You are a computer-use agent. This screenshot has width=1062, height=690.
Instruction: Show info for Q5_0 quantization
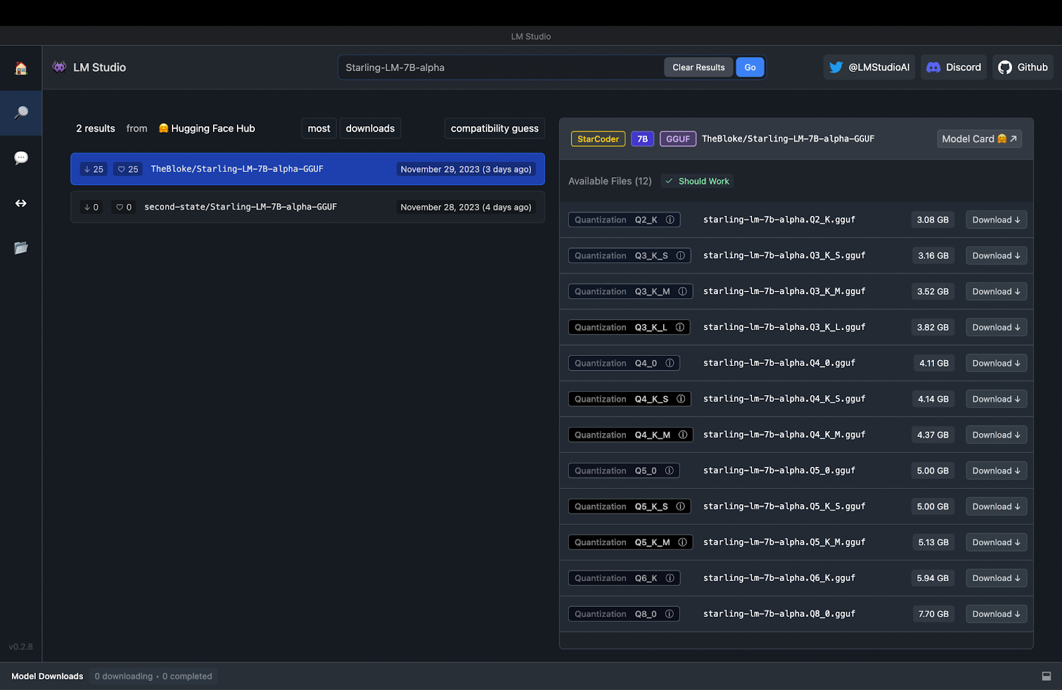(x=669, y=471)
